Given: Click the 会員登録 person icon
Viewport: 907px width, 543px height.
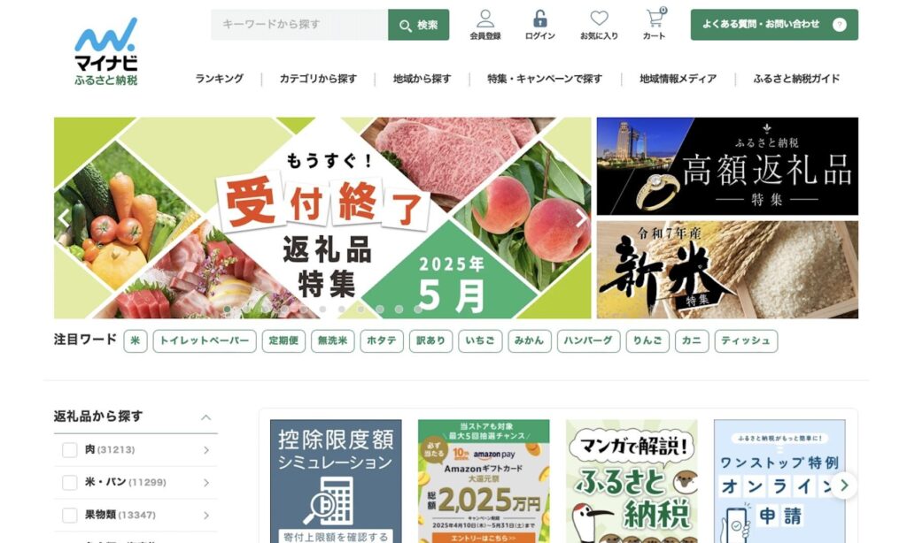Looking at the screenshot, I should coord(485,19).
